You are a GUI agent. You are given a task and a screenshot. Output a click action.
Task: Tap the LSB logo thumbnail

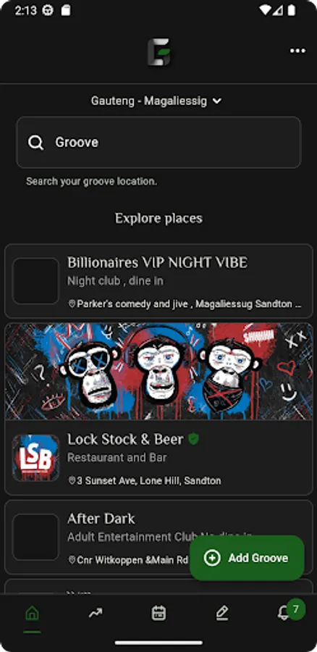[x=35, y=457]
